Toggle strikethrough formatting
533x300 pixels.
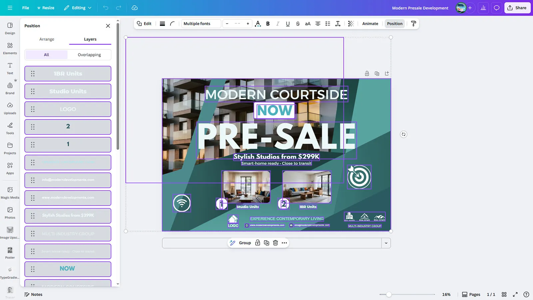coord(298,24)
